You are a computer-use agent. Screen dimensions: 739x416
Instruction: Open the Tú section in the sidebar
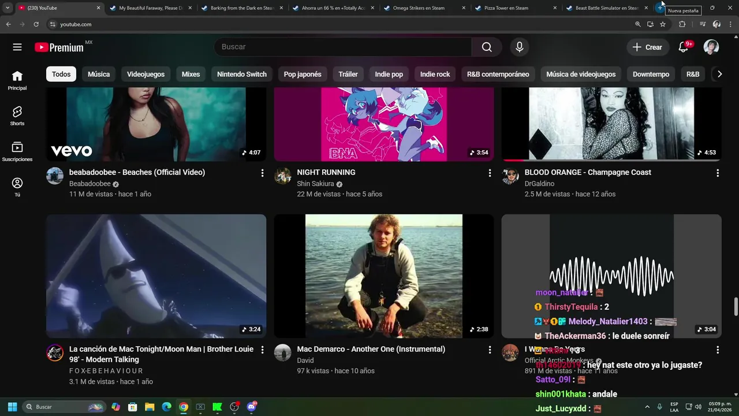(x=17, y=187)
